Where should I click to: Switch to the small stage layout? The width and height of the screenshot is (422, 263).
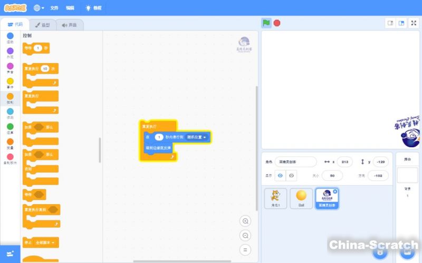coord(390,23)
